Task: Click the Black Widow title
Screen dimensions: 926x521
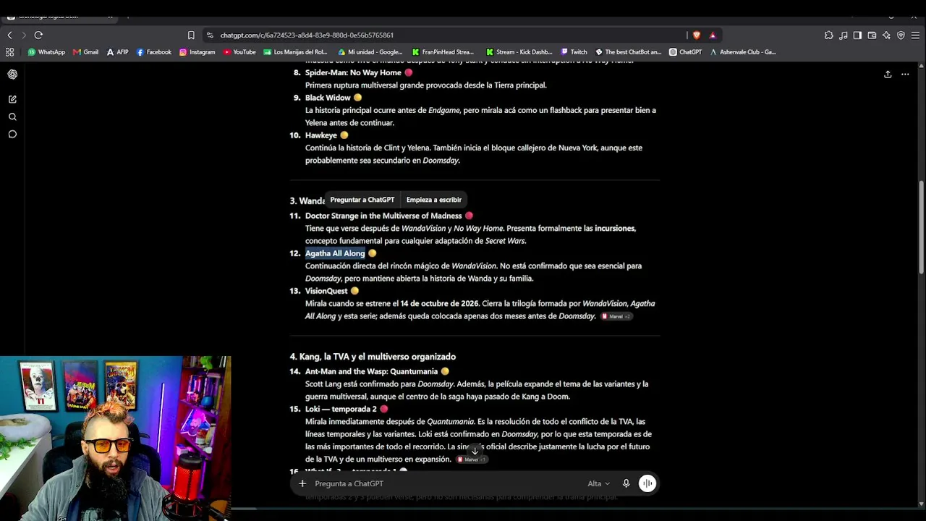Action: click(x=328, y=98)
